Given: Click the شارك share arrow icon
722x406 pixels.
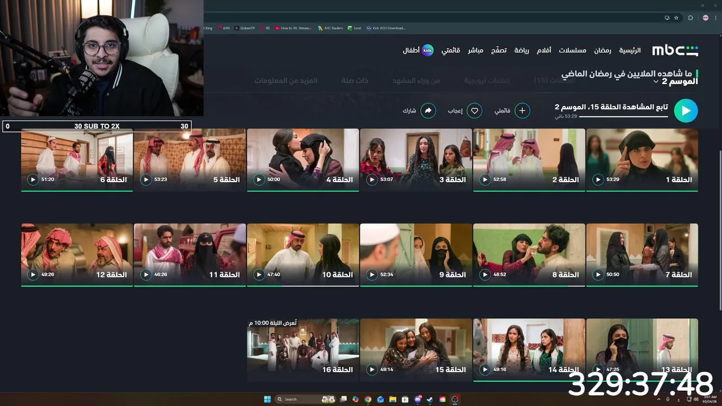Looking at the screenshot, I should (428, 111).
